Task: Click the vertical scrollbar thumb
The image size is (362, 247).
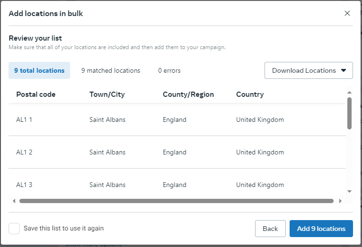Action: pyautogui.click(x=349, y=113)
